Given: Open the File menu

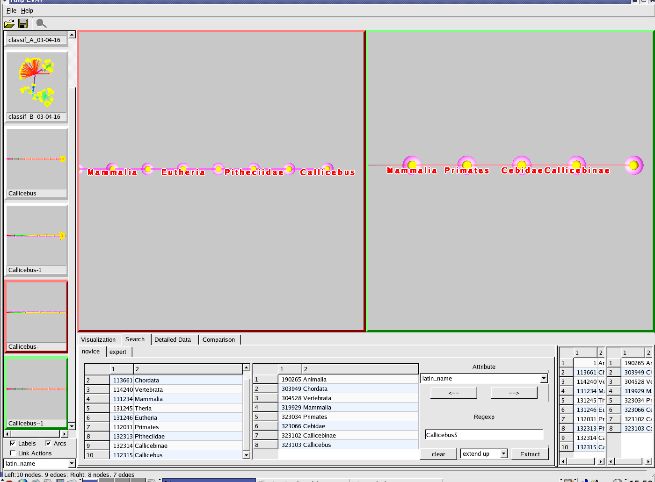Looking at the screenshot, I should 11,10.
